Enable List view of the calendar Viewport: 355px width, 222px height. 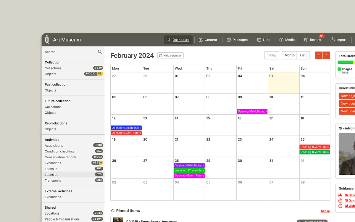click(x=303, y=55)
